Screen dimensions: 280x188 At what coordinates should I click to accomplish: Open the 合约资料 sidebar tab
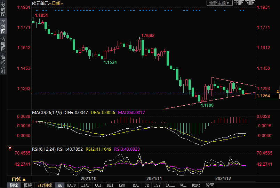pyautogui.click(x=3, y=64)
